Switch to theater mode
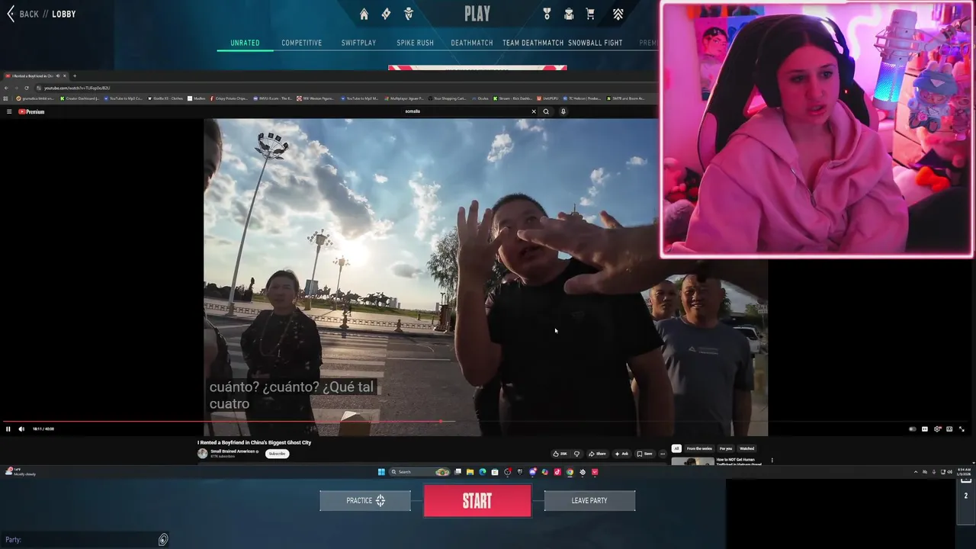 (949, 429)
